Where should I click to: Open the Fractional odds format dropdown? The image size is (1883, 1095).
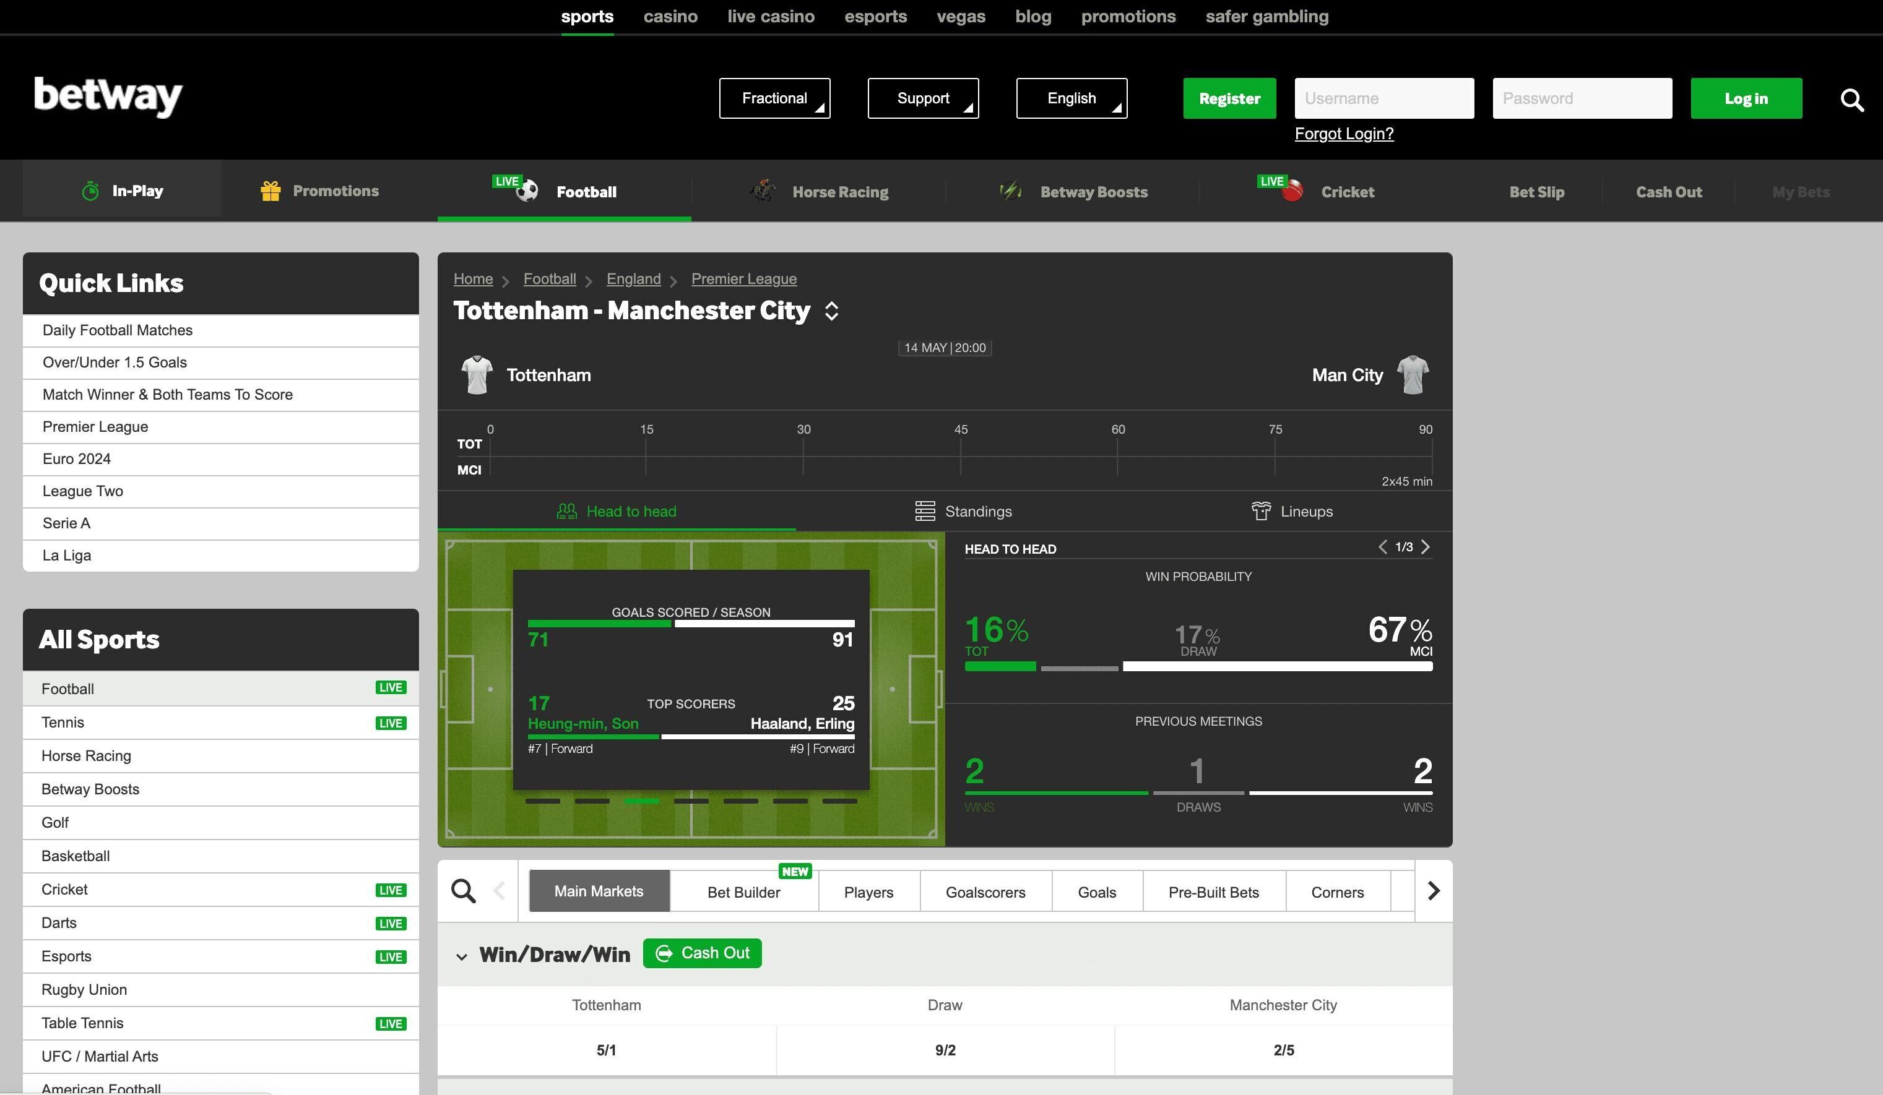(775, 98)
